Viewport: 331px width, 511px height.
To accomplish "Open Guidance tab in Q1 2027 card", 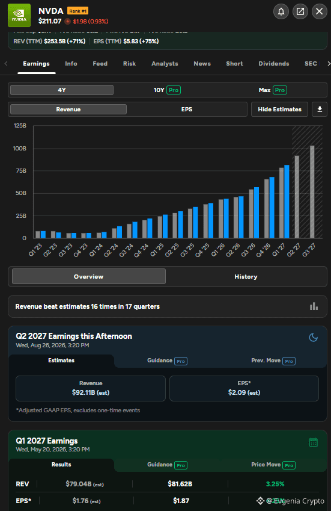I will tap(167, 465).
